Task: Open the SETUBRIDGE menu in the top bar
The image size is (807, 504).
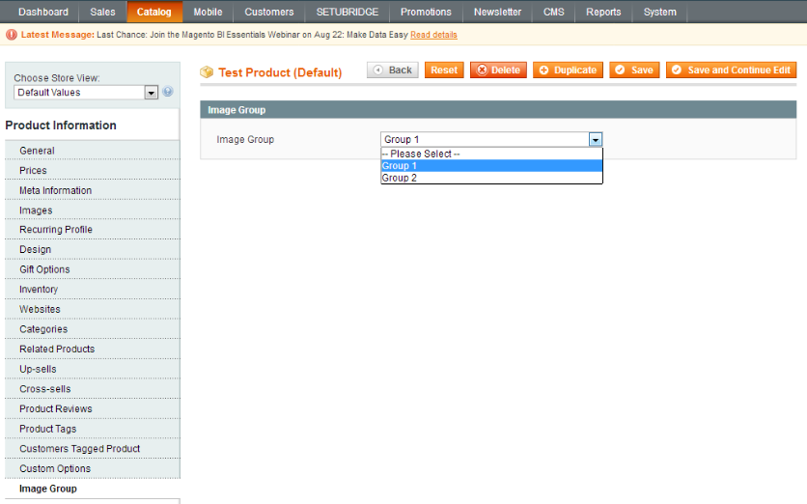Action: (x=348, y=12)
